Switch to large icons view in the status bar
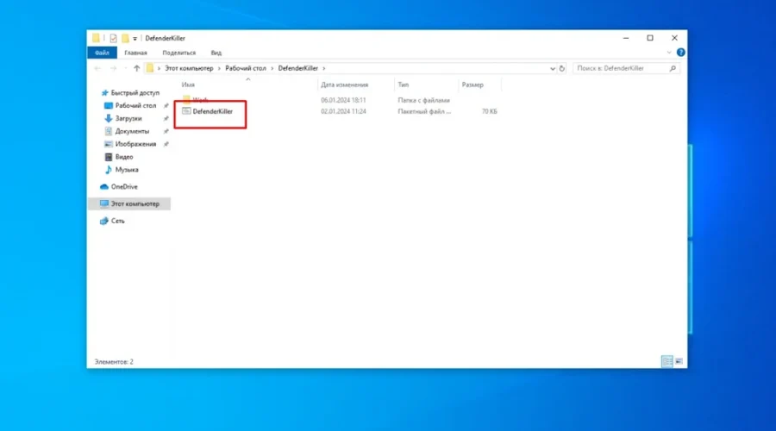Viewport: 776px width, 431px height. [x=679, y=362]
